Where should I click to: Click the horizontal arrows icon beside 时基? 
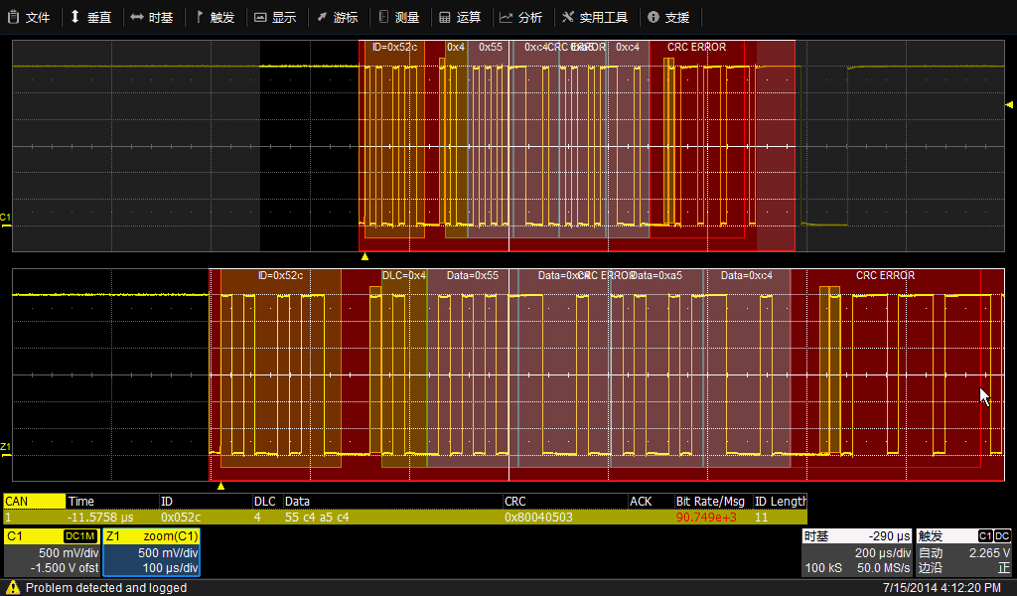pos(137,18)
